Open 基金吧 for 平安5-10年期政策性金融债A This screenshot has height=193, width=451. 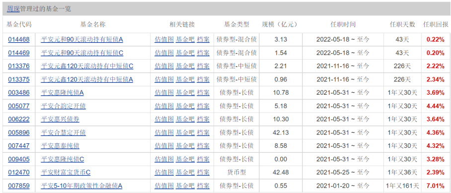[x=185, y=186]
